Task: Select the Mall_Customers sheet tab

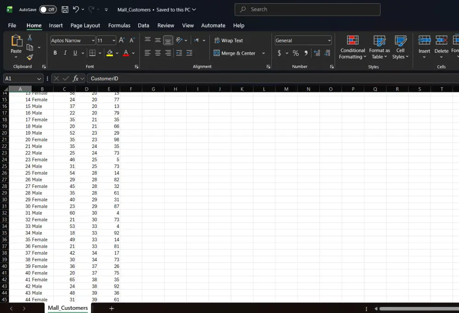Action: click(x=68, y=308)
